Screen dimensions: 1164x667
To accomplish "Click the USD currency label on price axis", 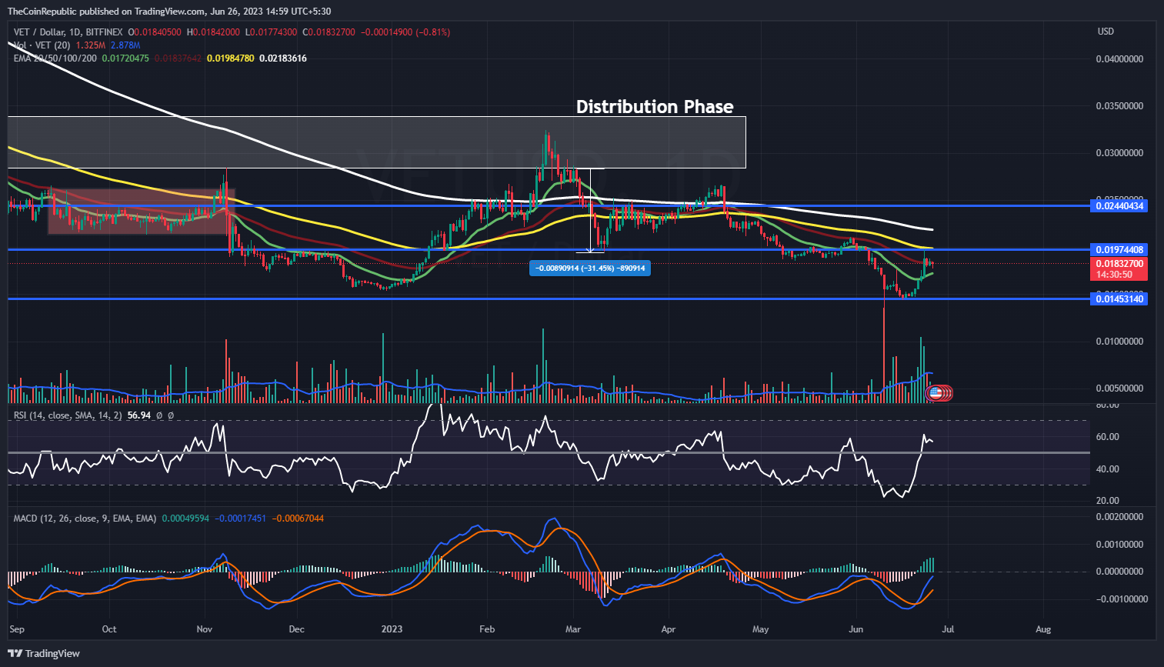I will [1106, 32].
